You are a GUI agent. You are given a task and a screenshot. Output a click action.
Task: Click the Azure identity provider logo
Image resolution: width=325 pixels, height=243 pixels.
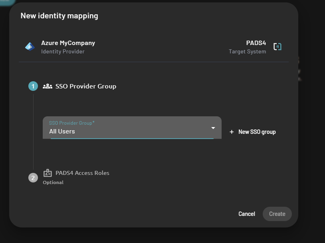click(30, 47)
